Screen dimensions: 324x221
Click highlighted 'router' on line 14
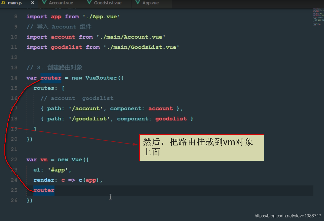click(51, 78)
